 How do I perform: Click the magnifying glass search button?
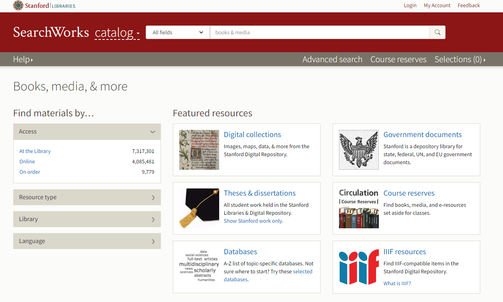[438, 32]
